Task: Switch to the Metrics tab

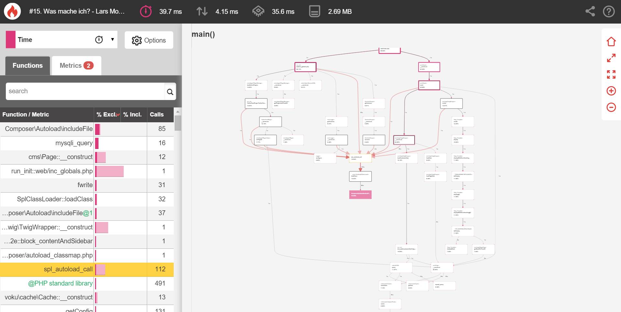Action: click(76, 65)
